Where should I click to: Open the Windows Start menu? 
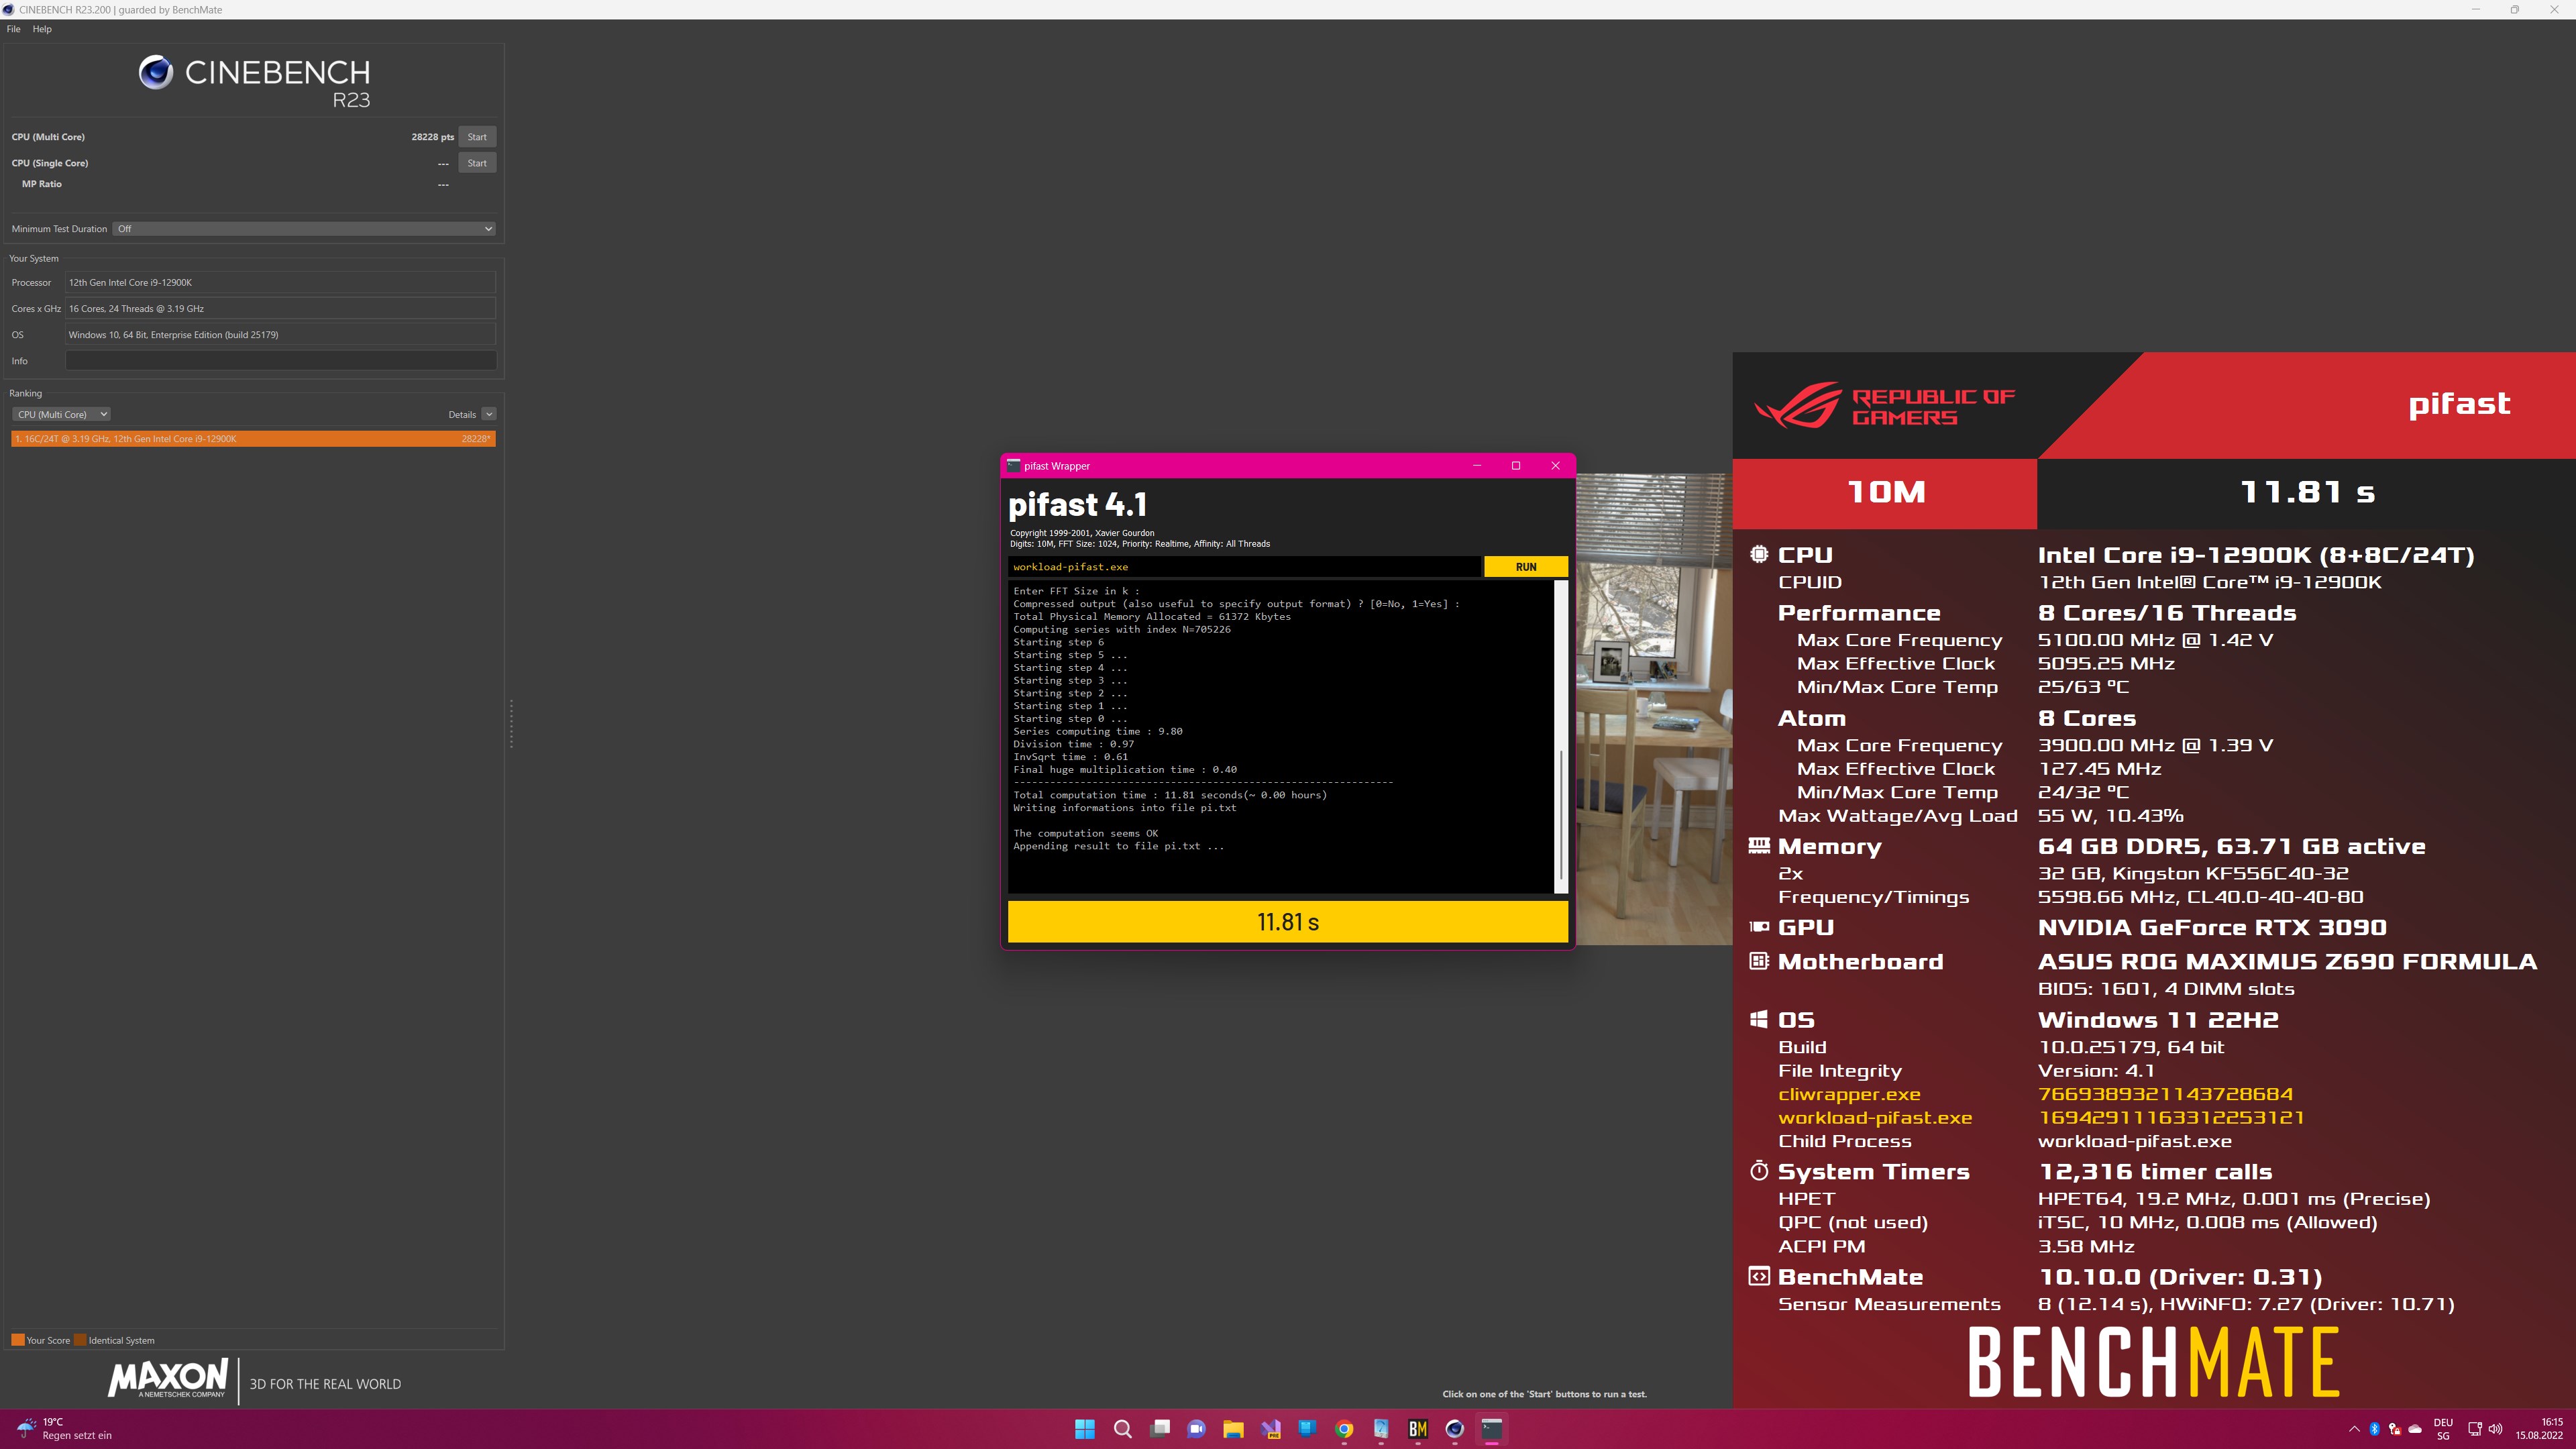click(1084, 1429)
